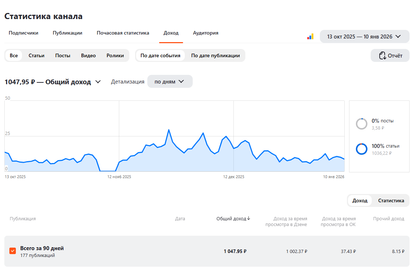This screenshot has height=271, width=411.
Task: Click the 8.15 ₽ other income value
Action: tap(398, 251)
